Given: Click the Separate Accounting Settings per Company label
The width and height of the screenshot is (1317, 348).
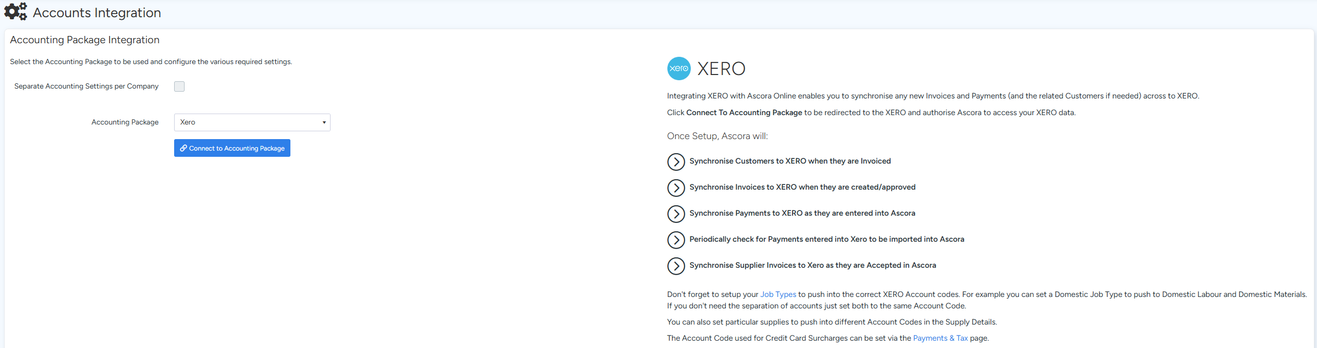Looking at the screenshot, I should [x=87, y=86].
